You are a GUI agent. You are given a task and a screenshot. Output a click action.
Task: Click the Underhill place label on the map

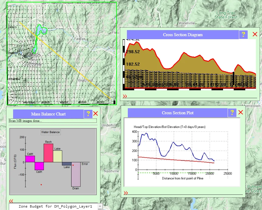(x=109, y=125)
